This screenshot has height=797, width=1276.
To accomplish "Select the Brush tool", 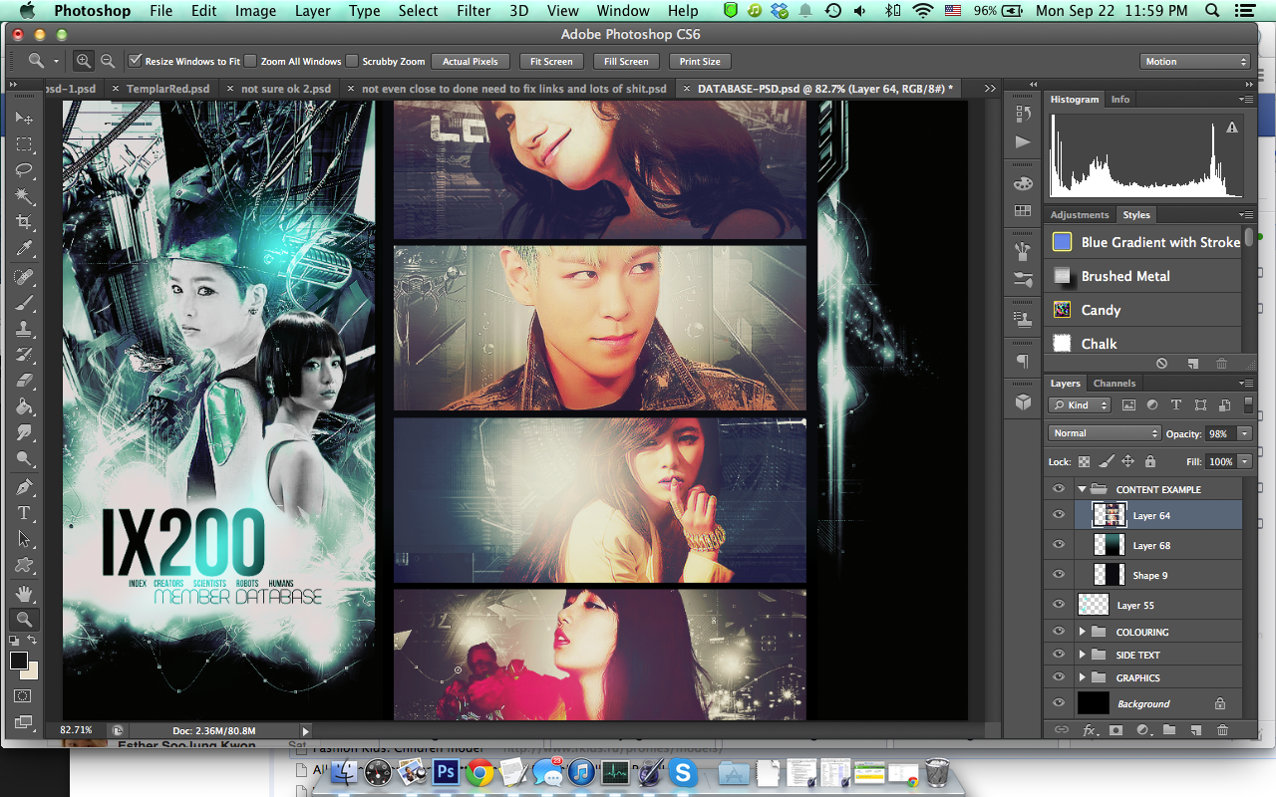I will [24, 303].
